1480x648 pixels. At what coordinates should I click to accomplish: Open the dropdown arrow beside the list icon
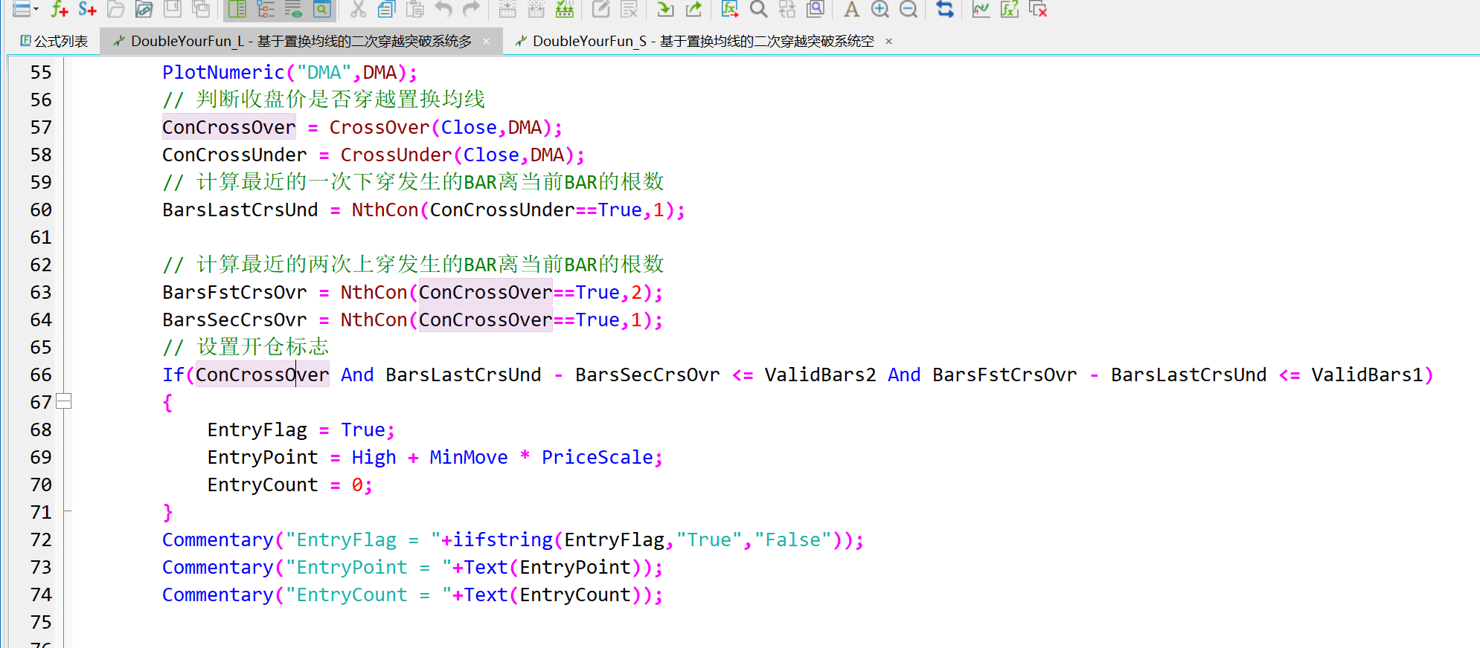click(36, 10)
